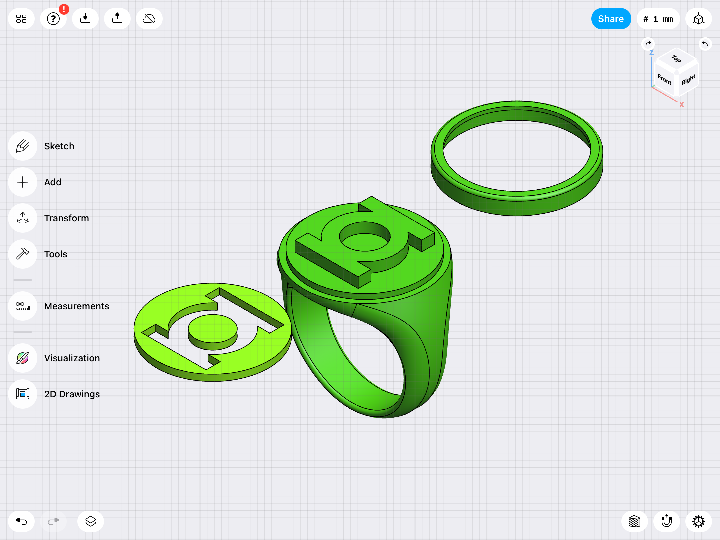Open the Transform menu label
The image size is (720, 540).
[67, 218]
